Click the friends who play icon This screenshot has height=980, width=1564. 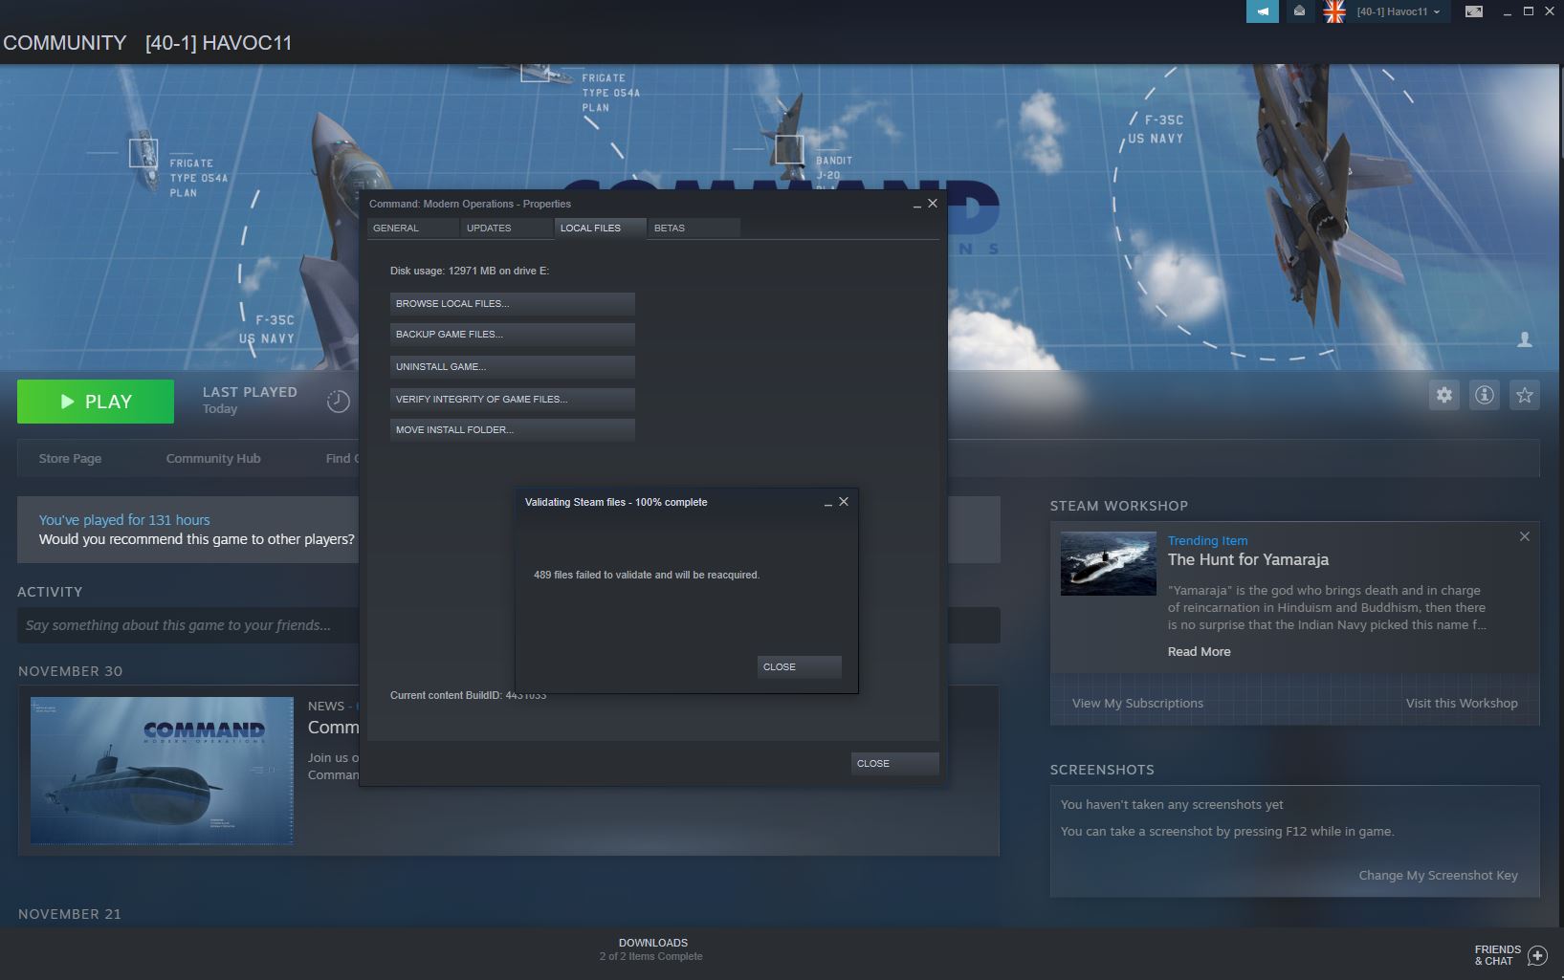(x=1524, y=339)
